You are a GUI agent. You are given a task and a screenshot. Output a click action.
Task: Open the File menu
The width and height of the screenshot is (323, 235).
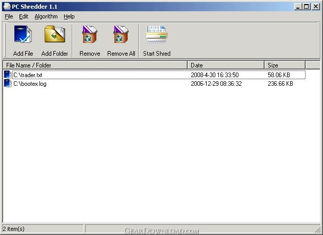click(9, 16)
